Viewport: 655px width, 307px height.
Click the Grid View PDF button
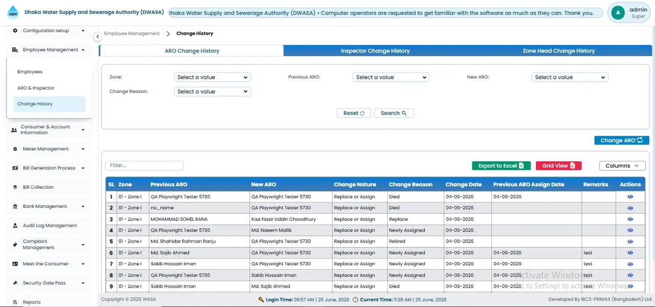559,166
